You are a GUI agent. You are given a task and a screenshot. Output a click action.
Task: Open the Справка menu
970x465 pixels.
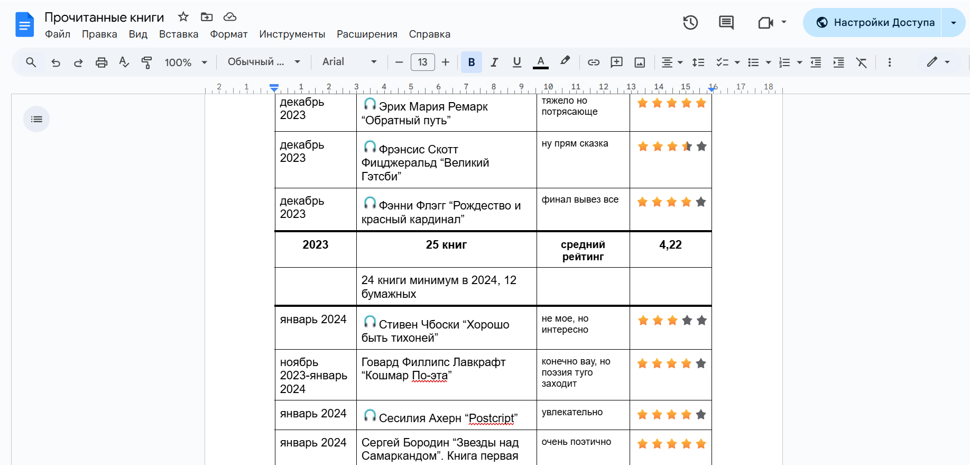tap(430, 34)
